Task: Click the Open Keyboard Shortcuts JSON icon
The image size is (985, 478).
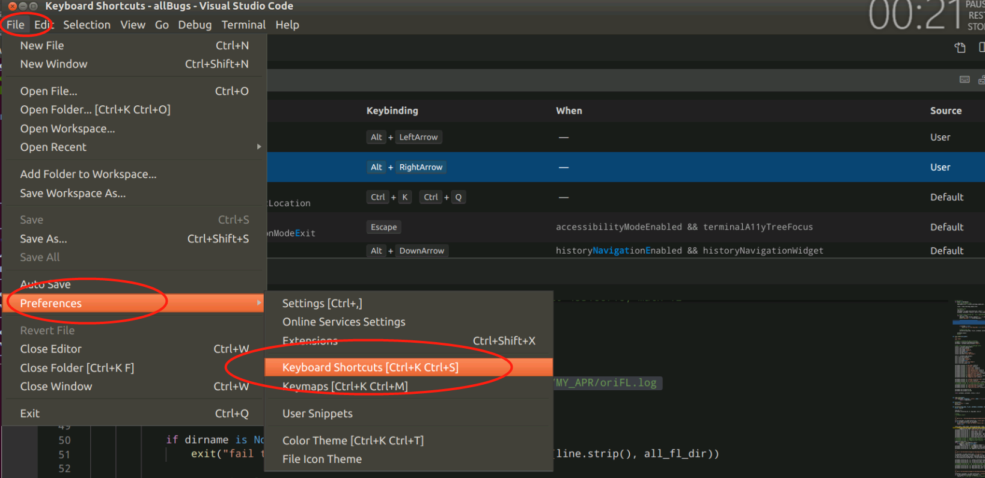Action: [x=960, y=47]
